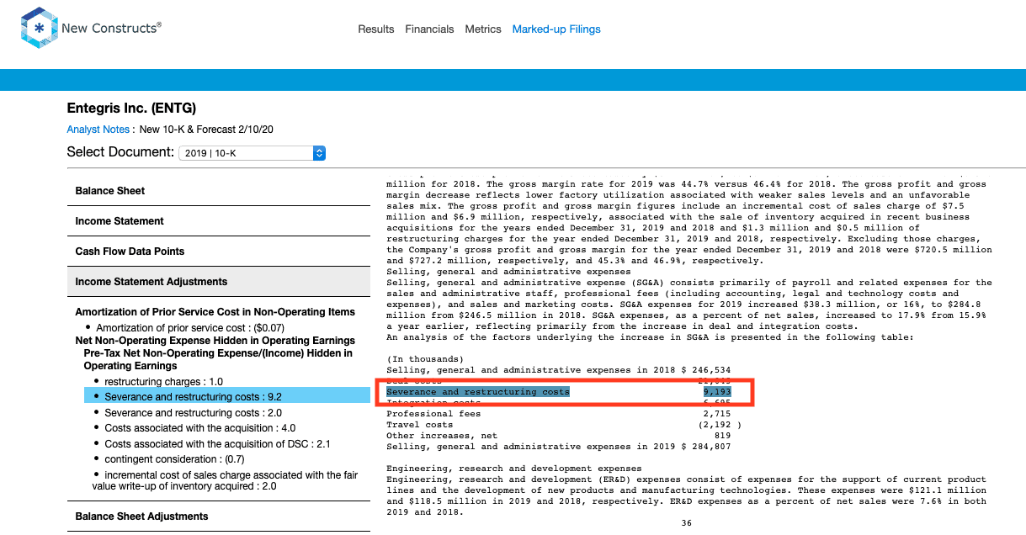This screenshot has height=535, width=1026.
Task: Select Amortization of prior service cost item
Action: click(x=190, y=327)
